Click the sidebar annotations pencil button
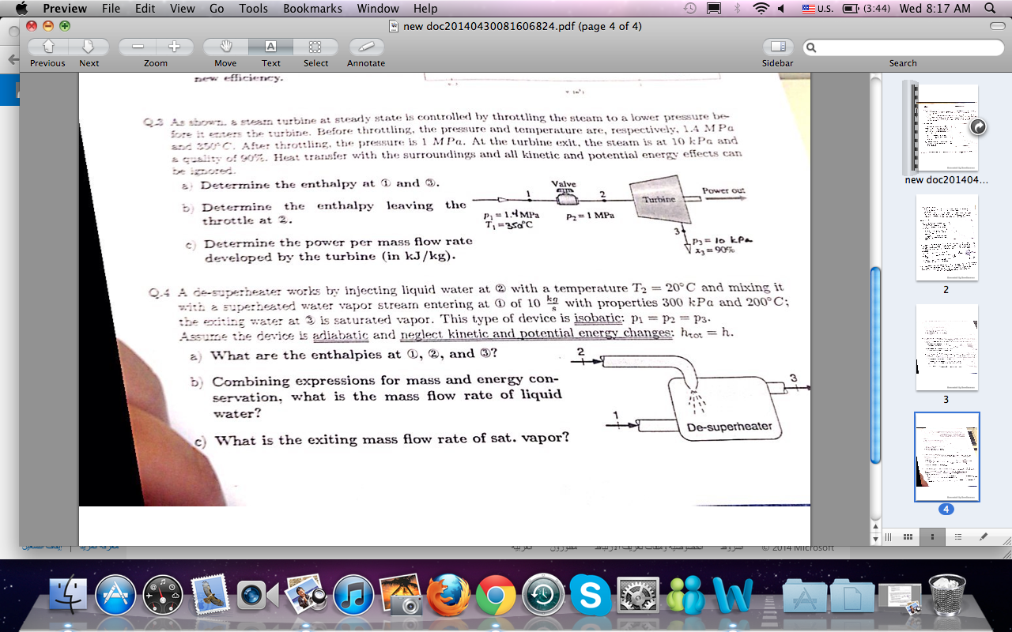This screenshot has width=1012, height=632. point(984,536)
